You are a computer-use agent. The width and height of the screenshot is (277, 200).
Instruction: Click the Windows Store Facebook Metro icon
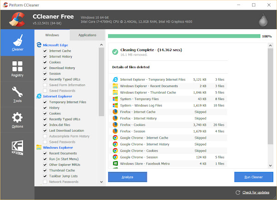pos(115,164)
